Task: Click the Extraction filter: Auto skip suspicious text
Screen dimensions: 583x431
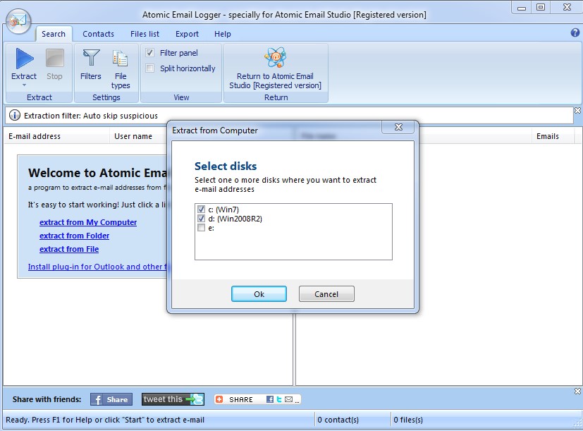Action: [91, 116]
